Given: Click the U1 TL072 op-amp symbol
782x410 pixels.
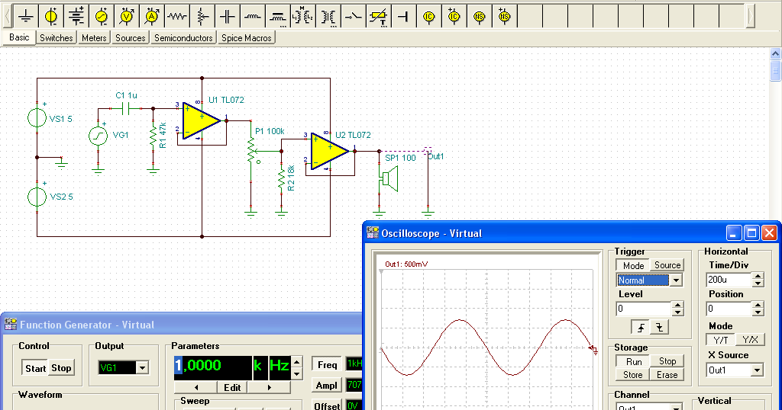Looking at the screenshot, I should (x=201, y=120).
